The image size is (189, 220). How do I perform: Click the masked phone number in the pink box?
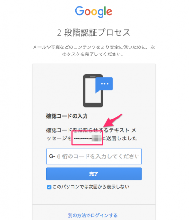click(87, 138)
